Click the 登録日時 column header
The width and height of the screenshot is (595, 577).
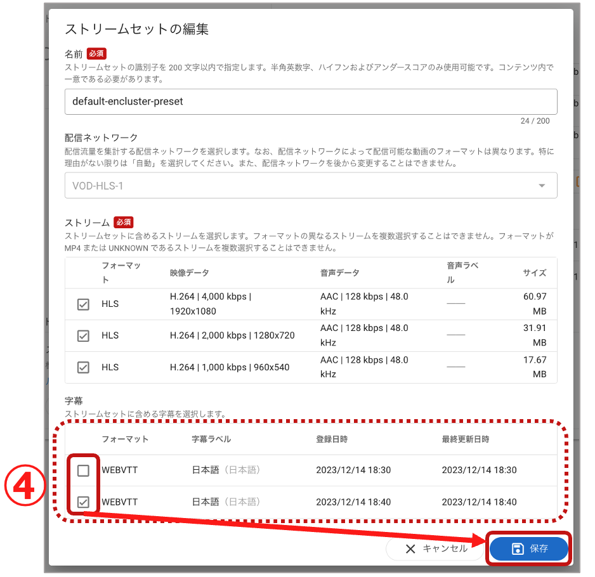point(332,439)
